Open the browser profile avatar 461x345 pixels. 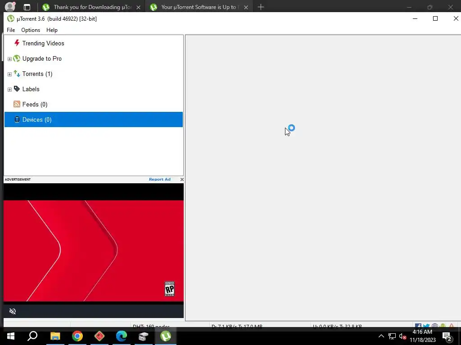(10, 7)
